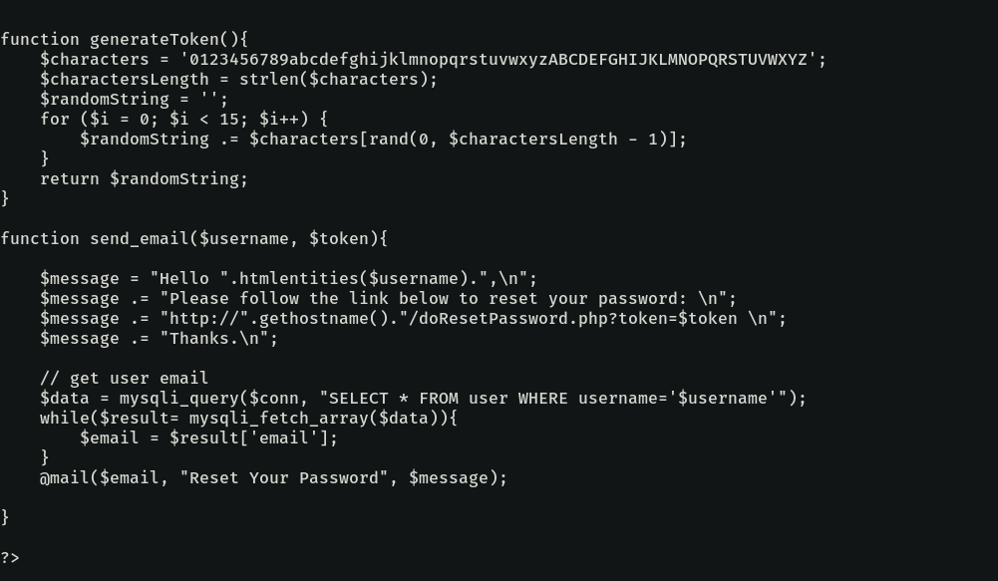This screenshot has width=998, height=581.
Task: Click the closing PHP tag ?>
Action: (10, 558)
